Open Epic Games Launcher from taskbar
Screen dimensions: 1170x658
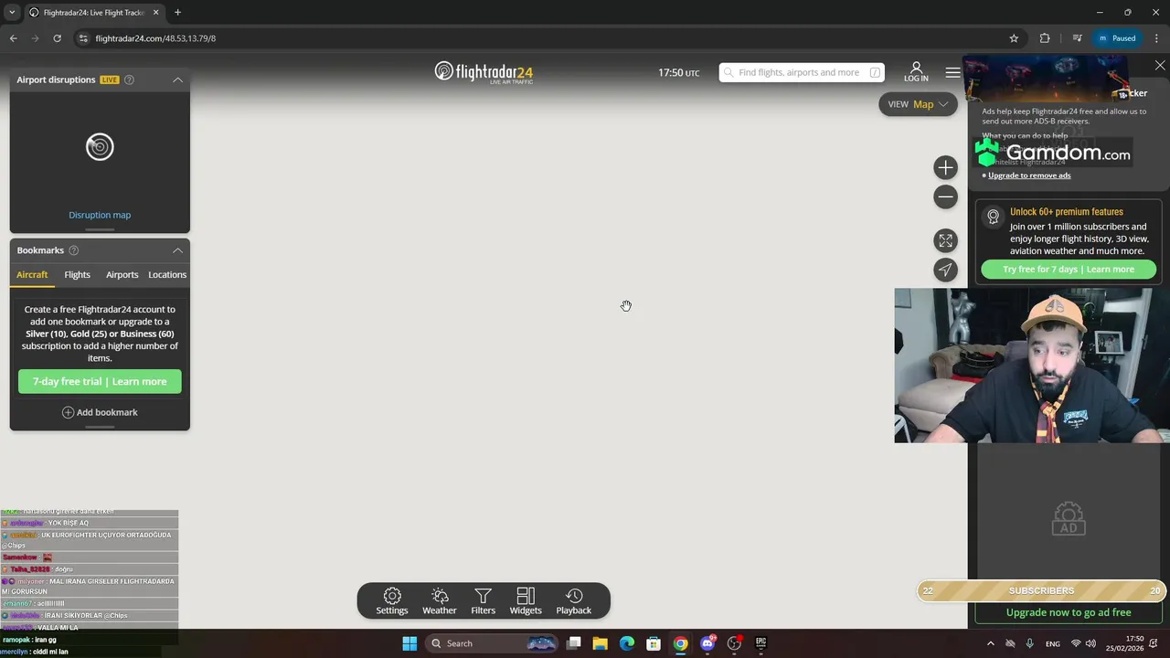pos(760,643)
